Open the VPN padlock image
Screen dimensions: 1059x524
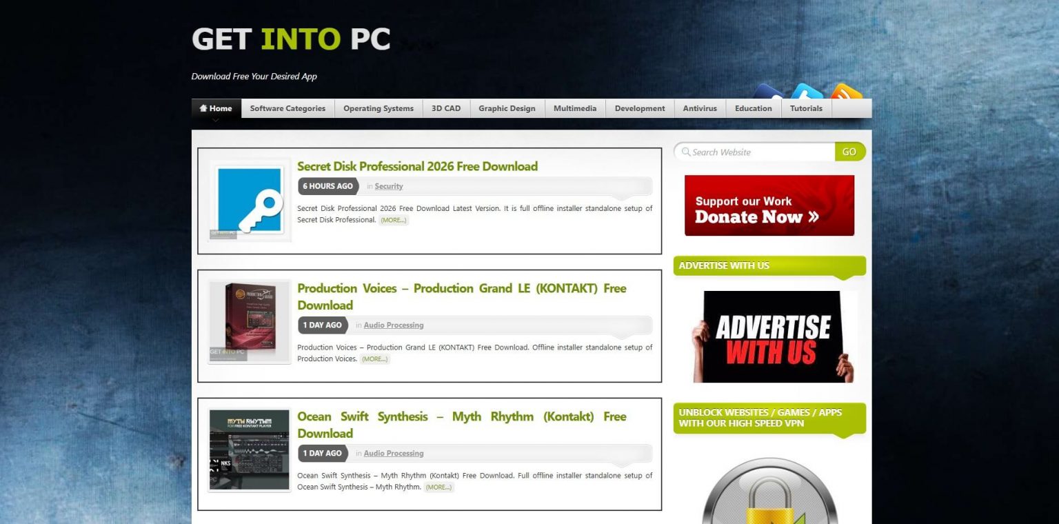(769, 491)
